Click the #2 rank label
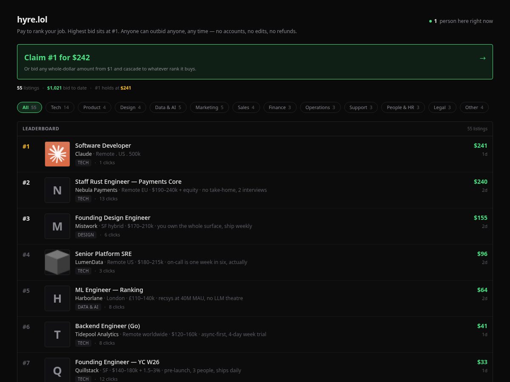 26,183
